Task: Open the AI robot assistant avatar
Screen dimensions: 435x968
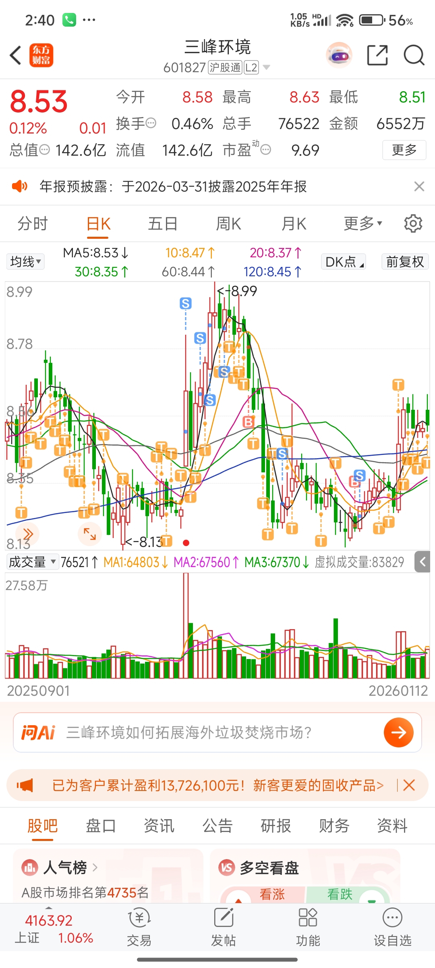Action: point(339,55)
